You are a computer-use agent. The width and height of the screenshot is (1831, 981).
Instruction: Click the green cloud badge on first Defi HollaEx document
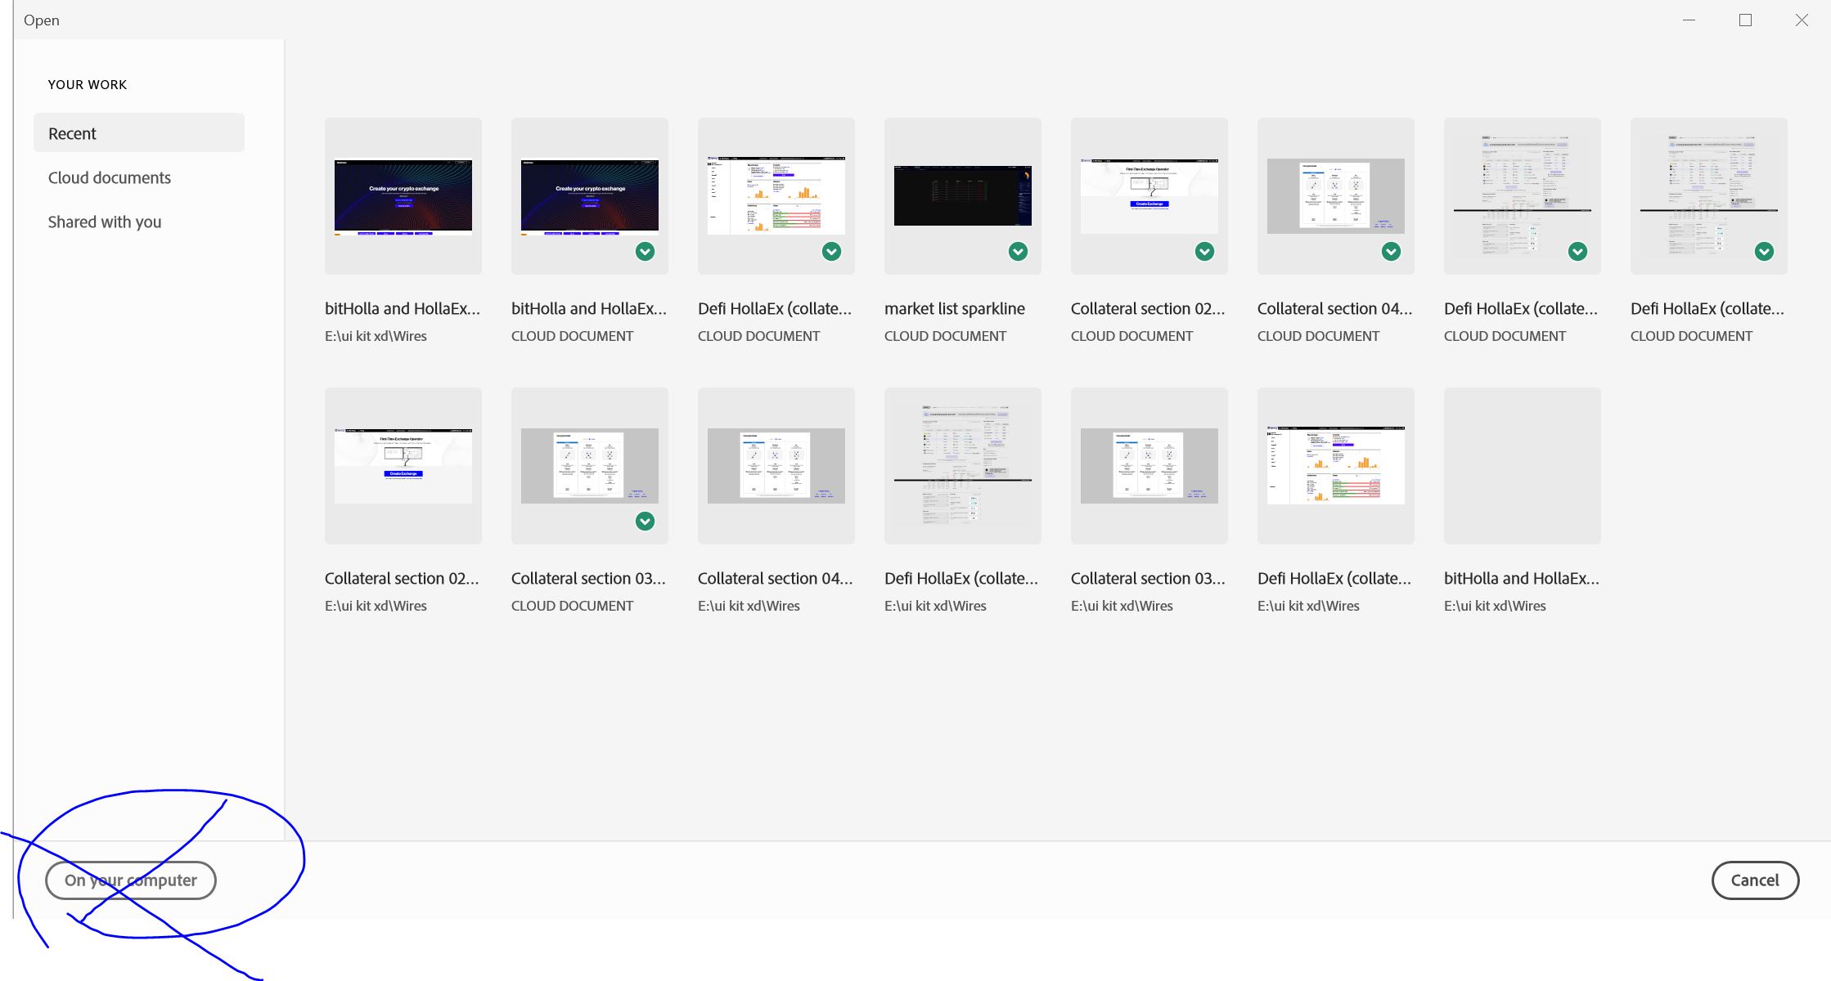coord(832,252)
